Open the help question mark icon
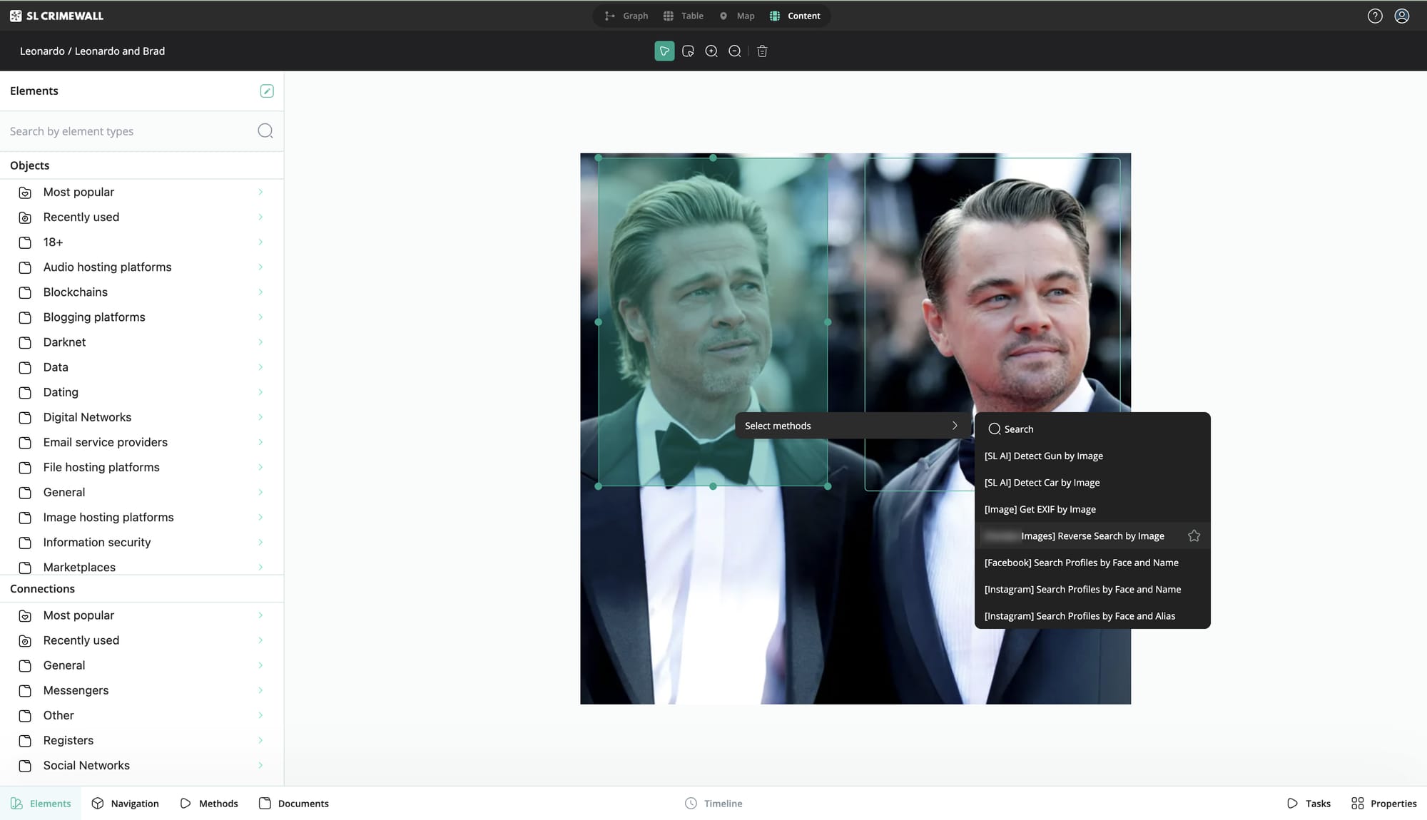The image size is (1427, 820). point(1375,16)
